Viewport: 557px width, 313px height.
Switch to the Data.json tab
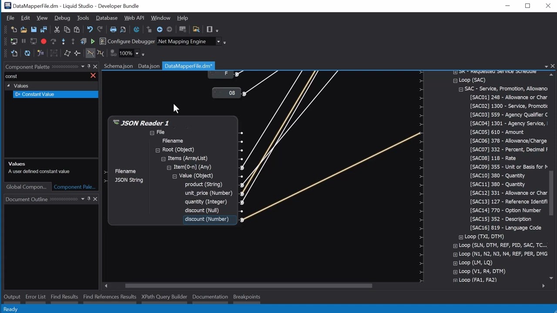149,66
